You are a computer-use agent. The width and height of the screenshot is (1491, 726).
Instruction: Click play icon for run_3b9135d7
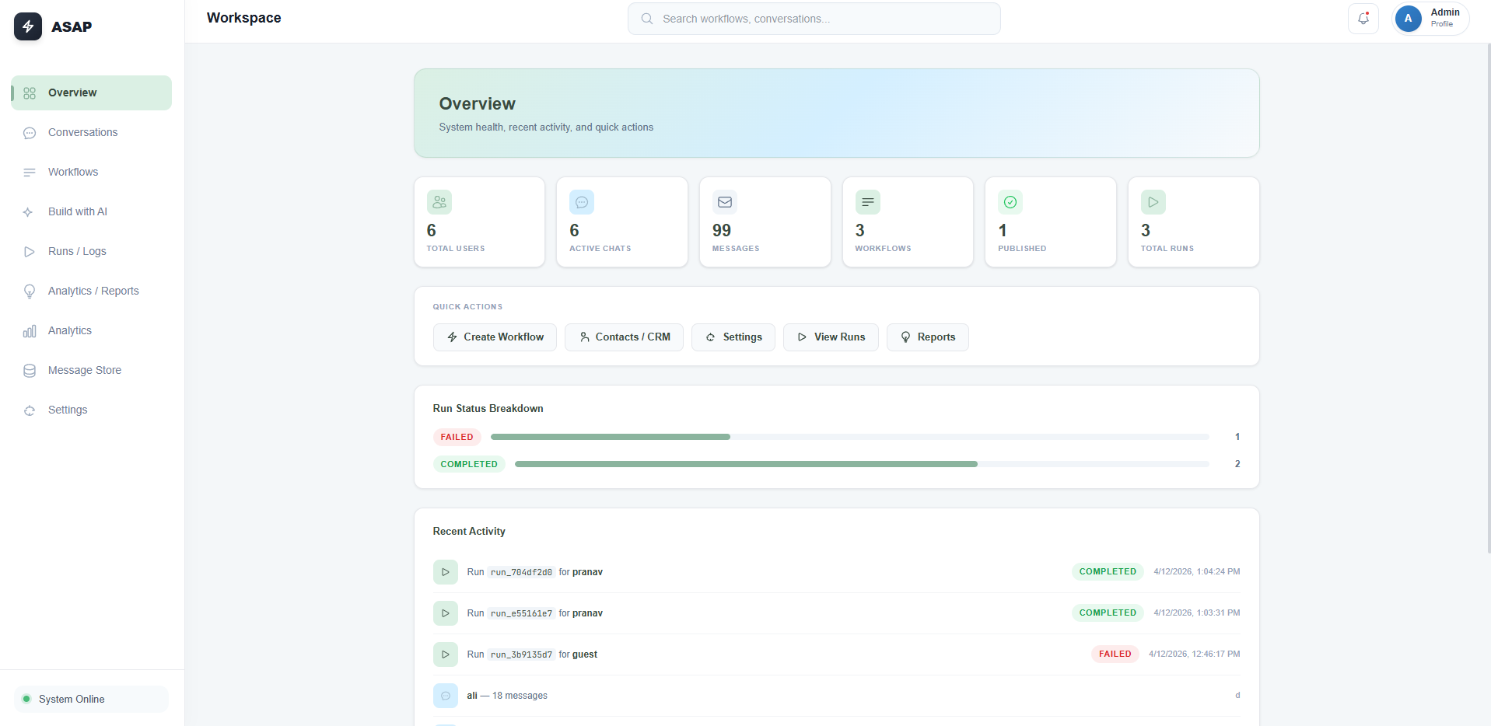click(x=446, y=654)
